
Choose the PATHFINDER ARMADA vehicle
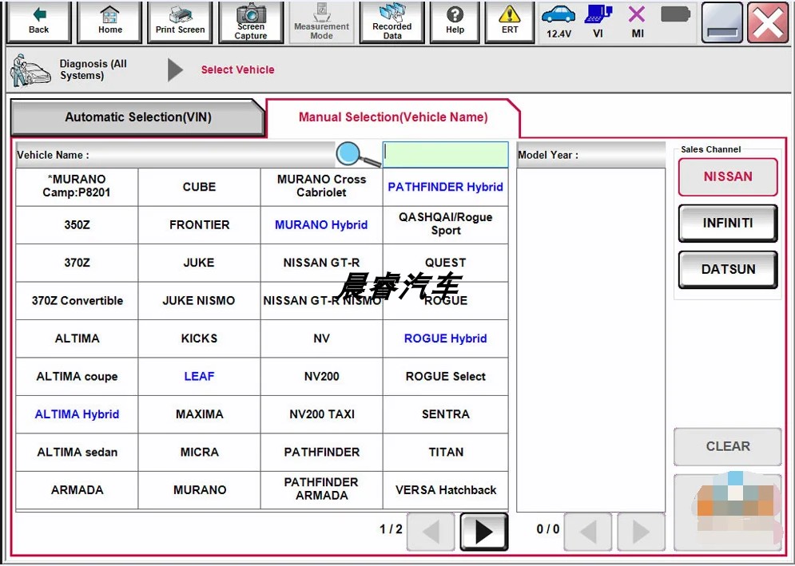coord(321,490)
